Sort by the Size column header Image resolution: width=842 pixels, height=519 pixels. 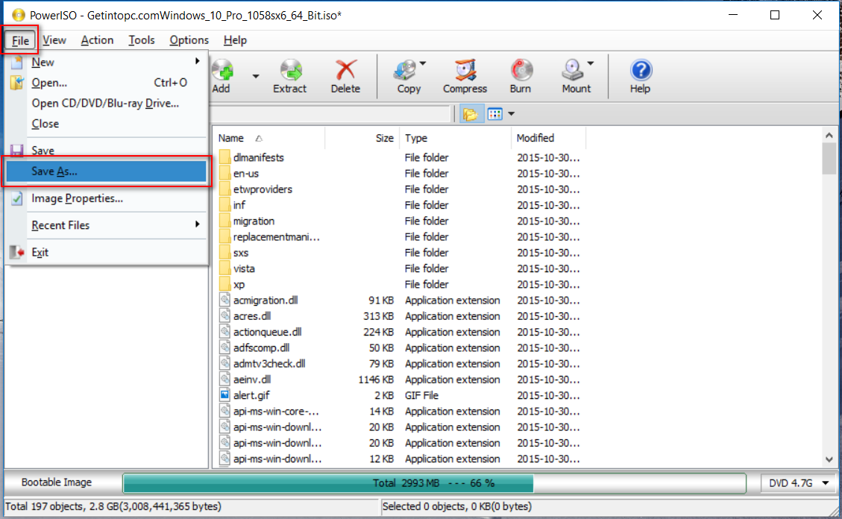(x=362, y=138)
